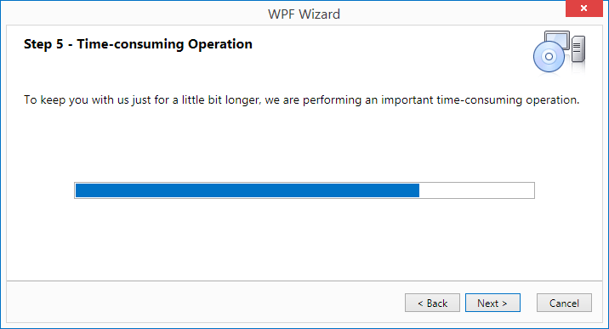
Task: Click the 'WPF' word in title bar
Action: (282, 14)
